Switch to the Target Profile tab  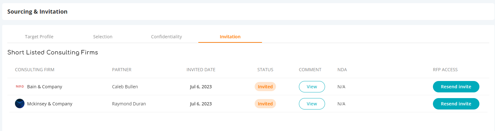(x=39, y=37)
